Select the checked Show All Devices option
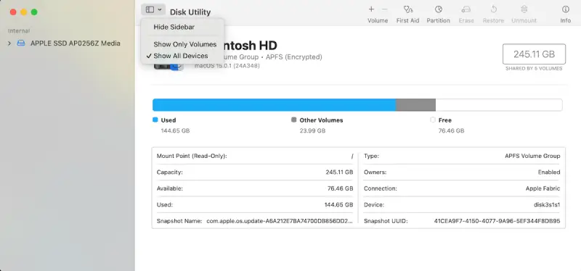Image resolution: width=581 pixels, height=271 pixels. click(180, 56)
